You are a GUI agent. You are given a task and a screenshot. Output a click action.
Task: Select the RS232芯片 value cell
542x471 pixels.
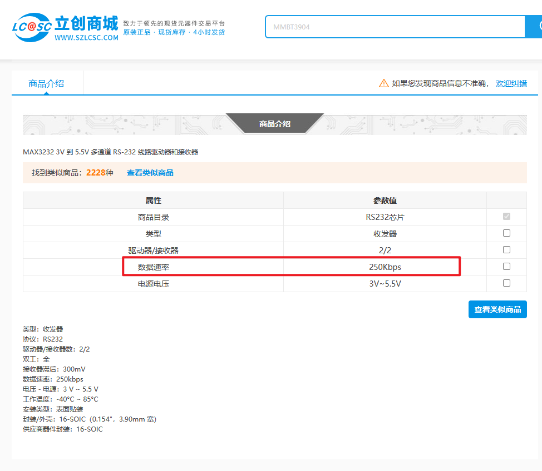pos(385,217)
